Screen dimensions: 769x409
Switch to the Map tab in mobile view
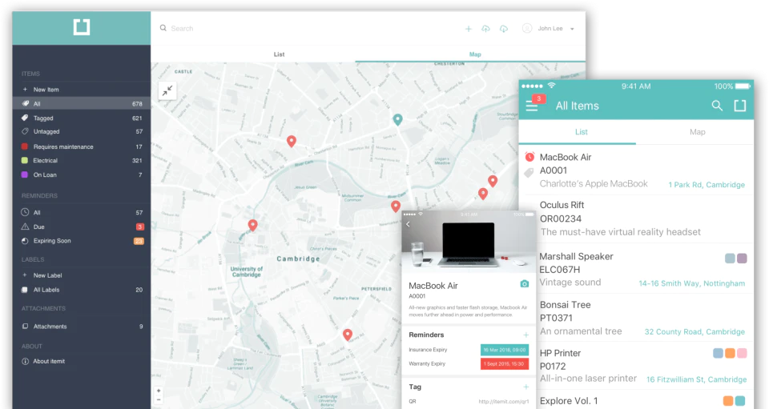pyautogui.click(x=698, y=132)
